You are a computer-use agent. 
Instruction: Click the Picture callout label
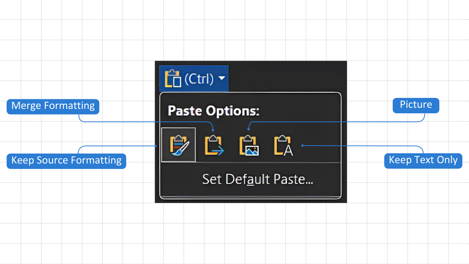(416, 105)
